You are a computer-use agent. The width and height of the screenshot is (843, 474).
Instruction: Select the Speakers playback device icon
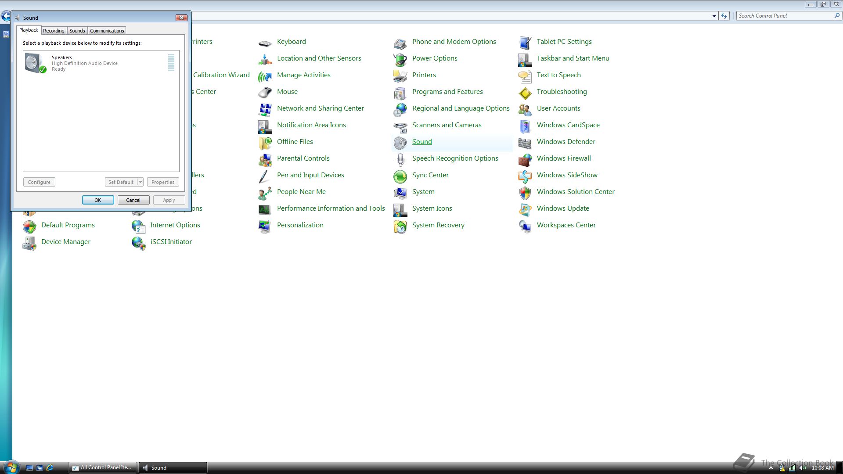pos(36,63)
